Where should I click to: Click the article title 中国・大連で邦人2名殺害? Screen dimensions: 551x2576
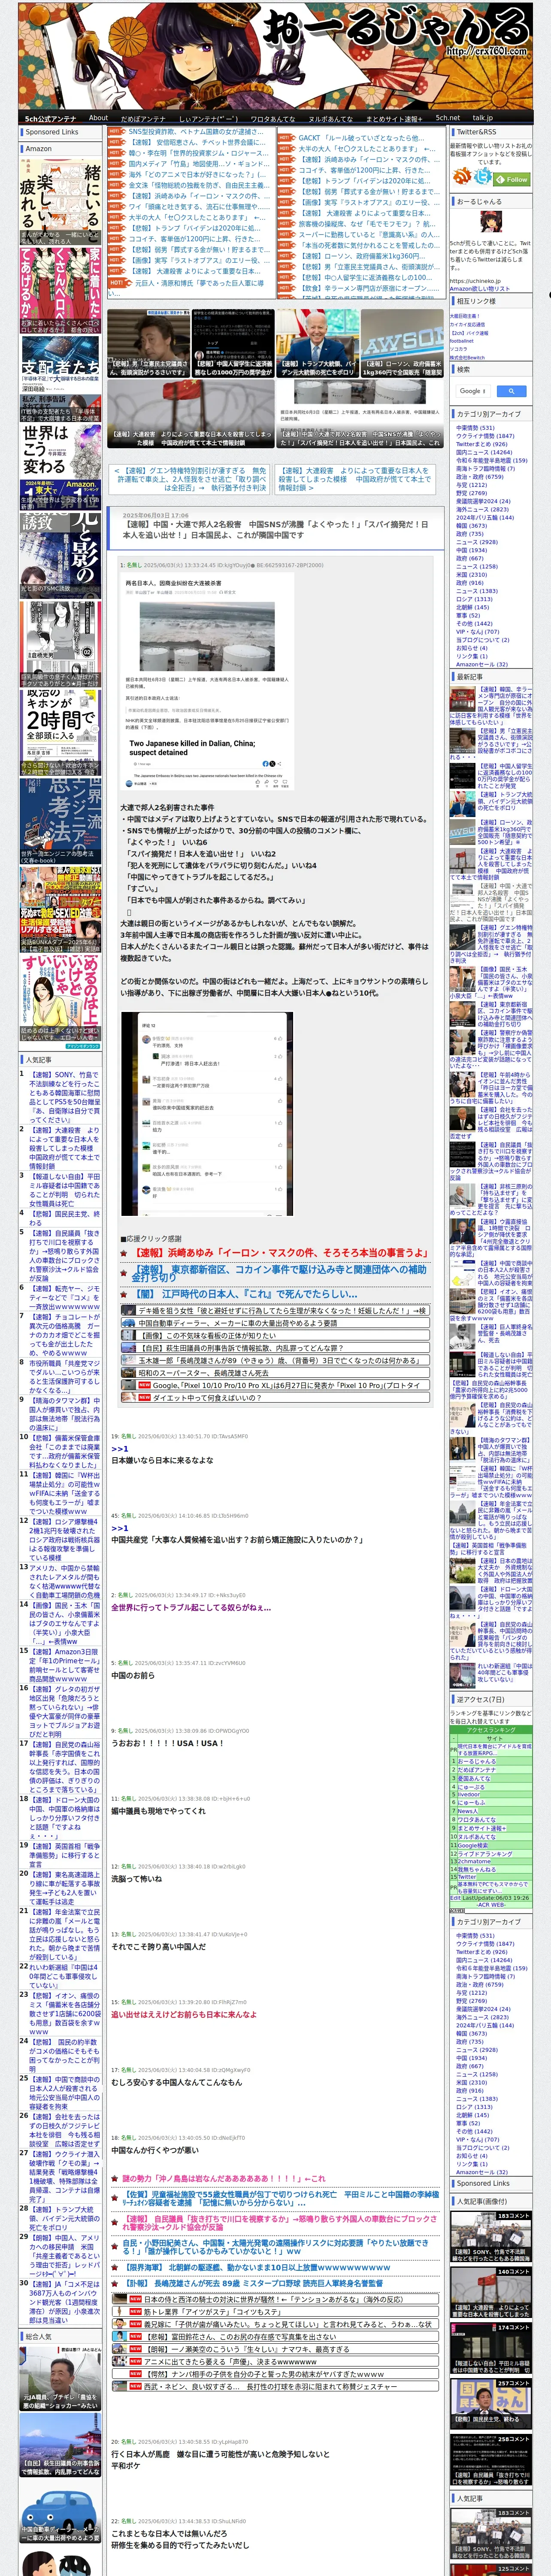pos(275,529)
